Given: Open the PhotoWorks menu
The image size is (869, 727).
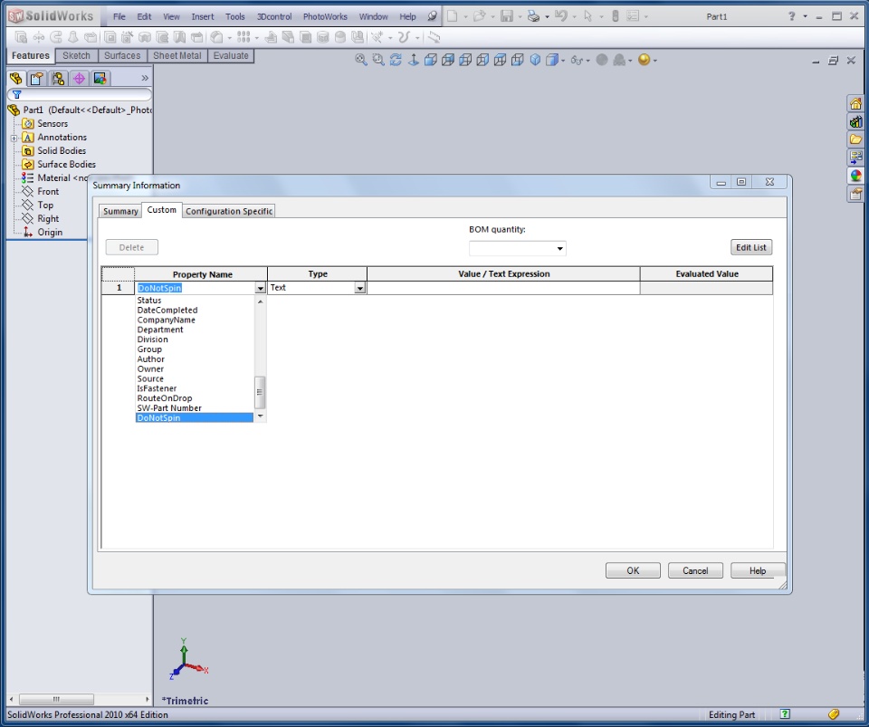Looking at the screenshot, I should pos(325,16).
